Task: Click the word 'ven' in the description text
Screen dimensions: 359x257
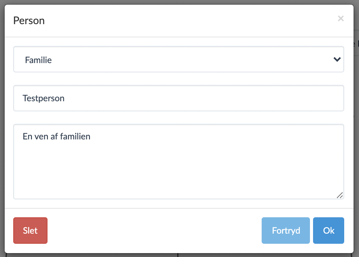Action: [x=41, y=136]
